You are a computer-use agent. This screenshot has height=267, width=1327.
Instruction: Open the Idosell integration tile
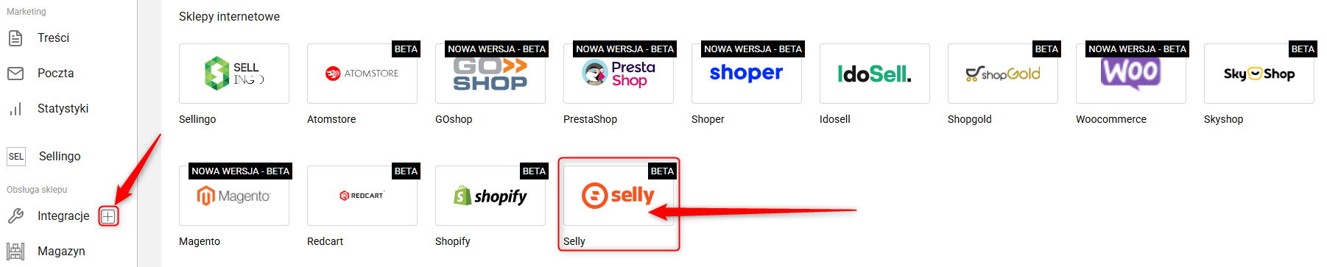pyautogui.click(x=875, y=74)
